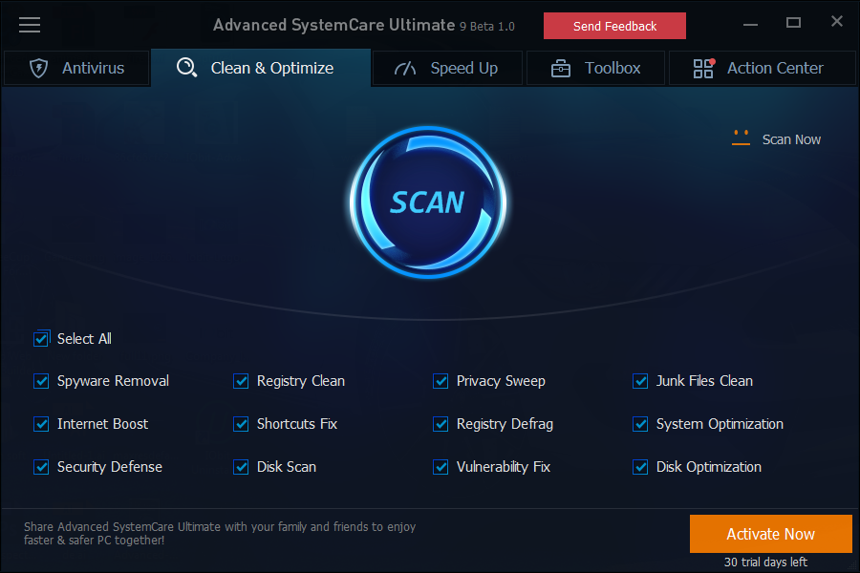Click the Scan Now text
Screen dimensions: 860x573
(791, 139)
